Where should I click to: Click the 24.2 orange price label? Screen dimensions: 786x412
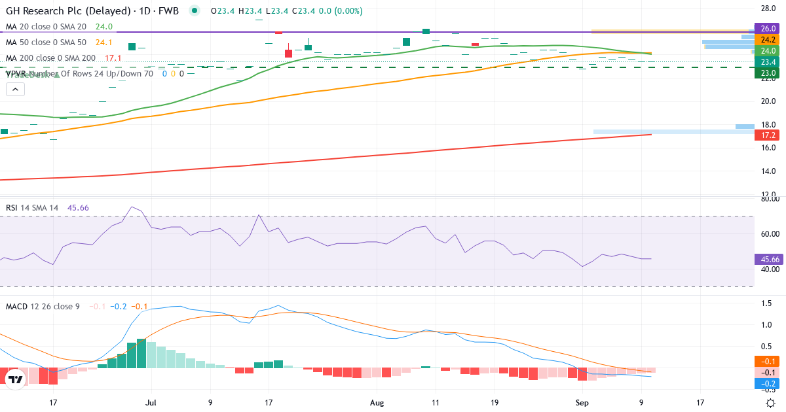pyautogui.click(x=767, y=40)
